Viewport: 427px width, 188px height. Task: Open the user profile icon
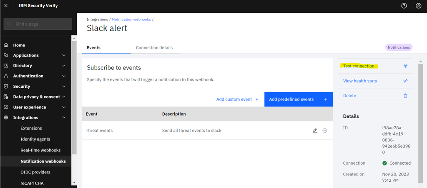(x=419, y=6)
